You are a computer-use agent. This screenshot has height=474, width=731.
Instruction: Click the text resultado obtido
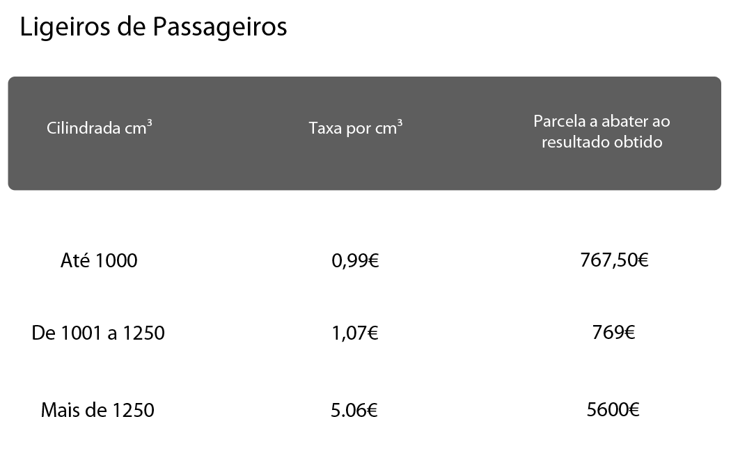[x=602, y=142]
